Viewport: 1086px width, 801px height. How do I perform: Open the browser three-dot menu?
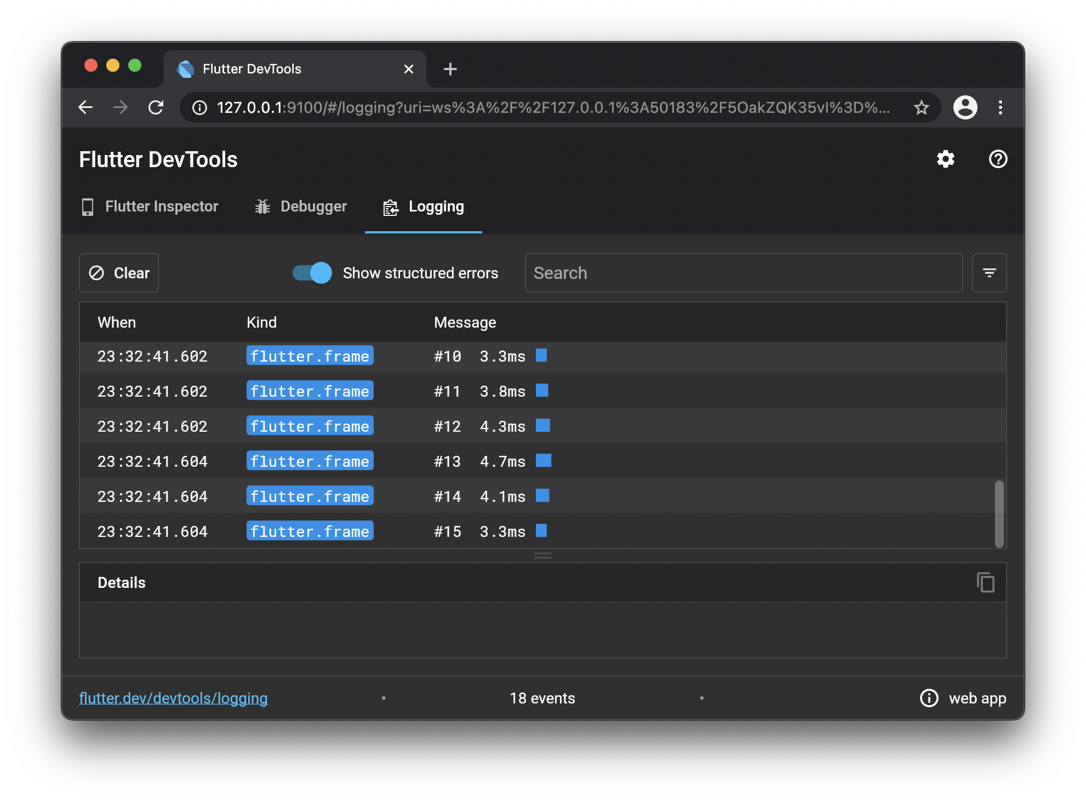(1000, 107)
